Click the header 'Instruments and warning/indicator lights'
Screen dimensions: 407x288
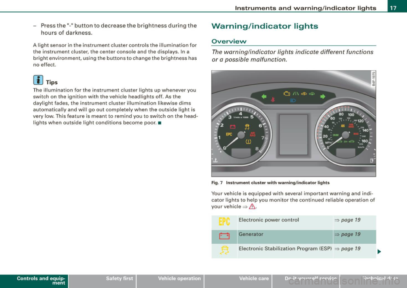(x=306, y=8)
